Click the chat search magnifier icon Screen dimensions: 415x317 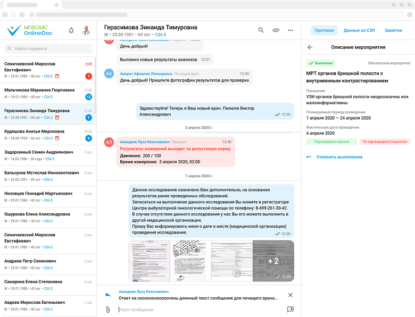(261, 30)
